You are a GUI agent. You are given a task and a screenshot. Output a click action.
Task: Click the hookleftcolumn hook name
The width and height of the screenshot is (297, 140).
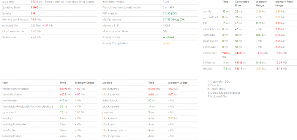click(x=12, y=95)
